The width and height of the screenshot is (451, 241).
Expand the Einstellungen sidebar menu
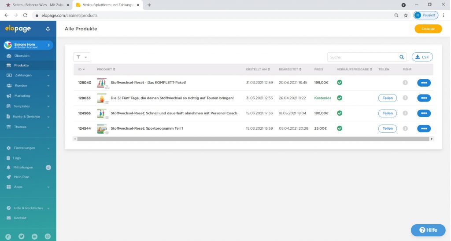(28, 148)
